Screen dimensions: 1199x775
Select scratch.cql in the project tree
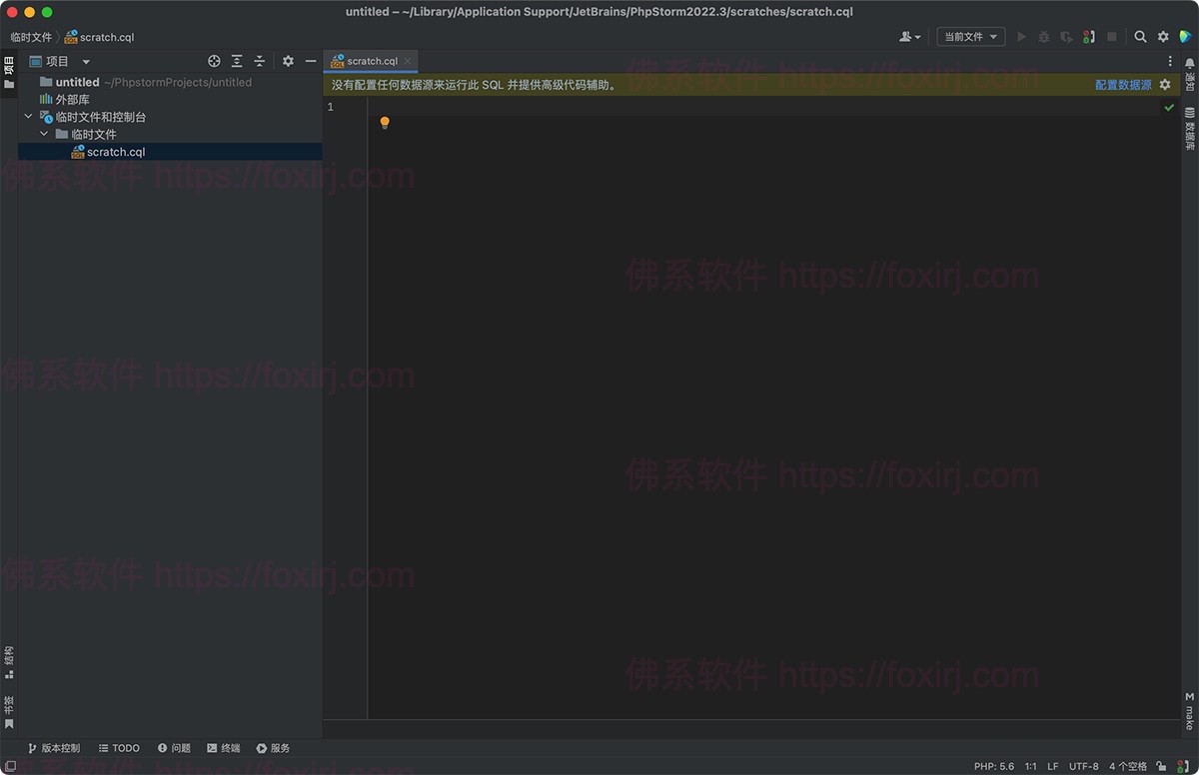tap(114, 151)
